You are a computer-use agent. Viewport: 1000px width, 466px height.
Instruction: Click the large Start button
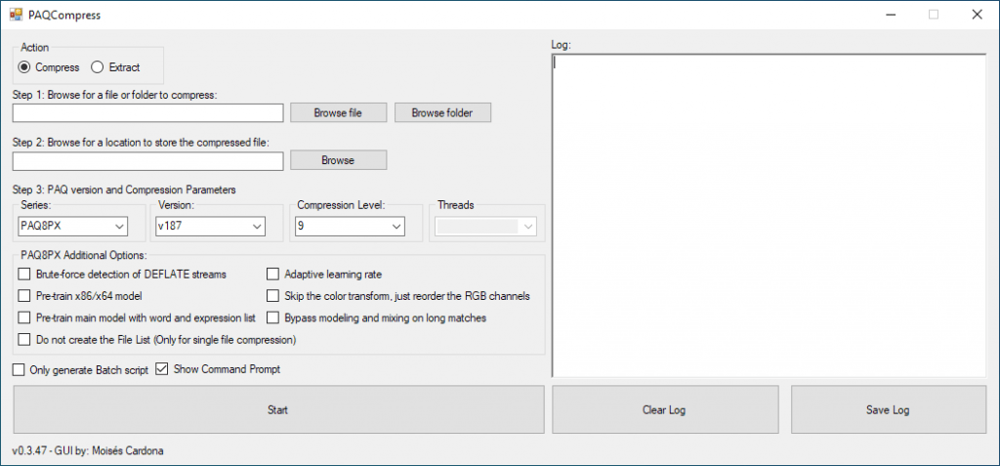[278, 409]
